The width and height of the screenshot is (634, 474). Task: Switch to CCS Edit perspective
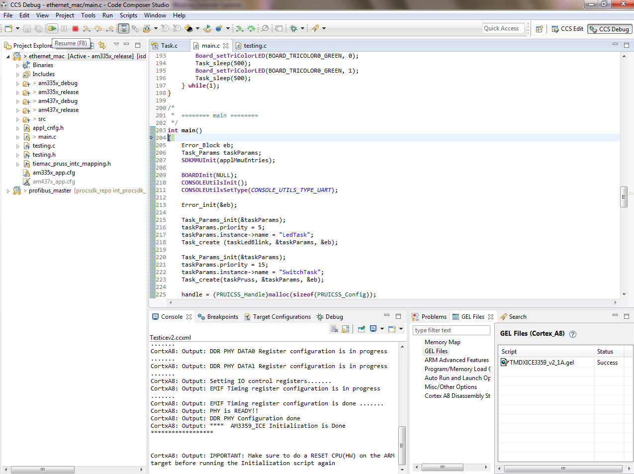567,29
